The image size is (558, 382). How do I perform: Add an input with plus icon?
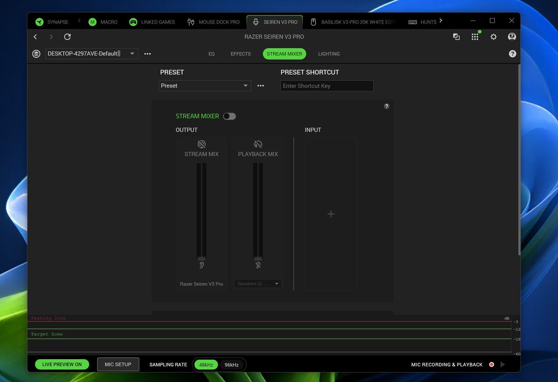coord(331,214)
